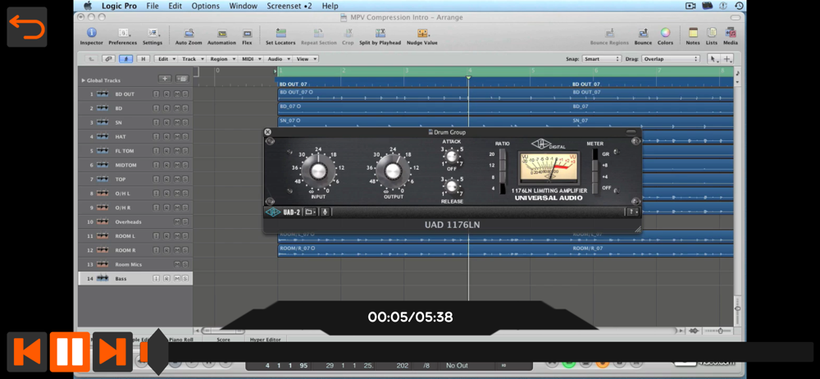Open the local View menu
The width and height of the screenshot is (820, 379).
[x=307, y=59]
